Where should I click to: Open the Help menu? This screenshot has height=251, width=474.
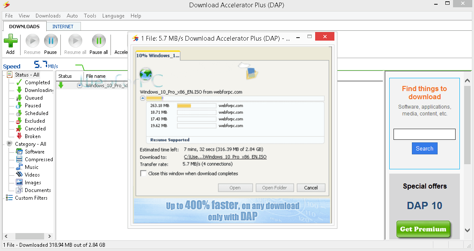[x=136, y=16]
